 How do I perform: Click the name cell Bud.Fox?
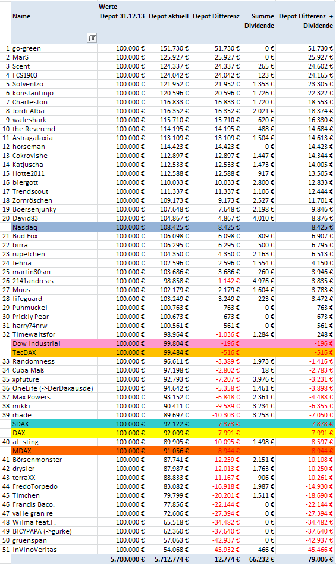(25, 236)
